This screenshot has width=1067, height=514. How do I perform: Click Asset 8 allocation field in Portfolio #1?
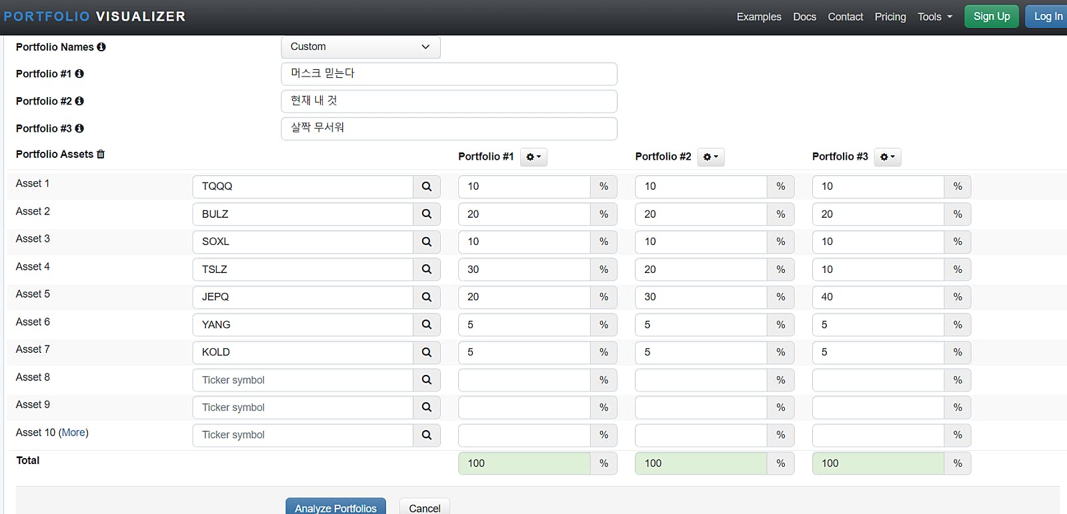(x=524, y=380)
